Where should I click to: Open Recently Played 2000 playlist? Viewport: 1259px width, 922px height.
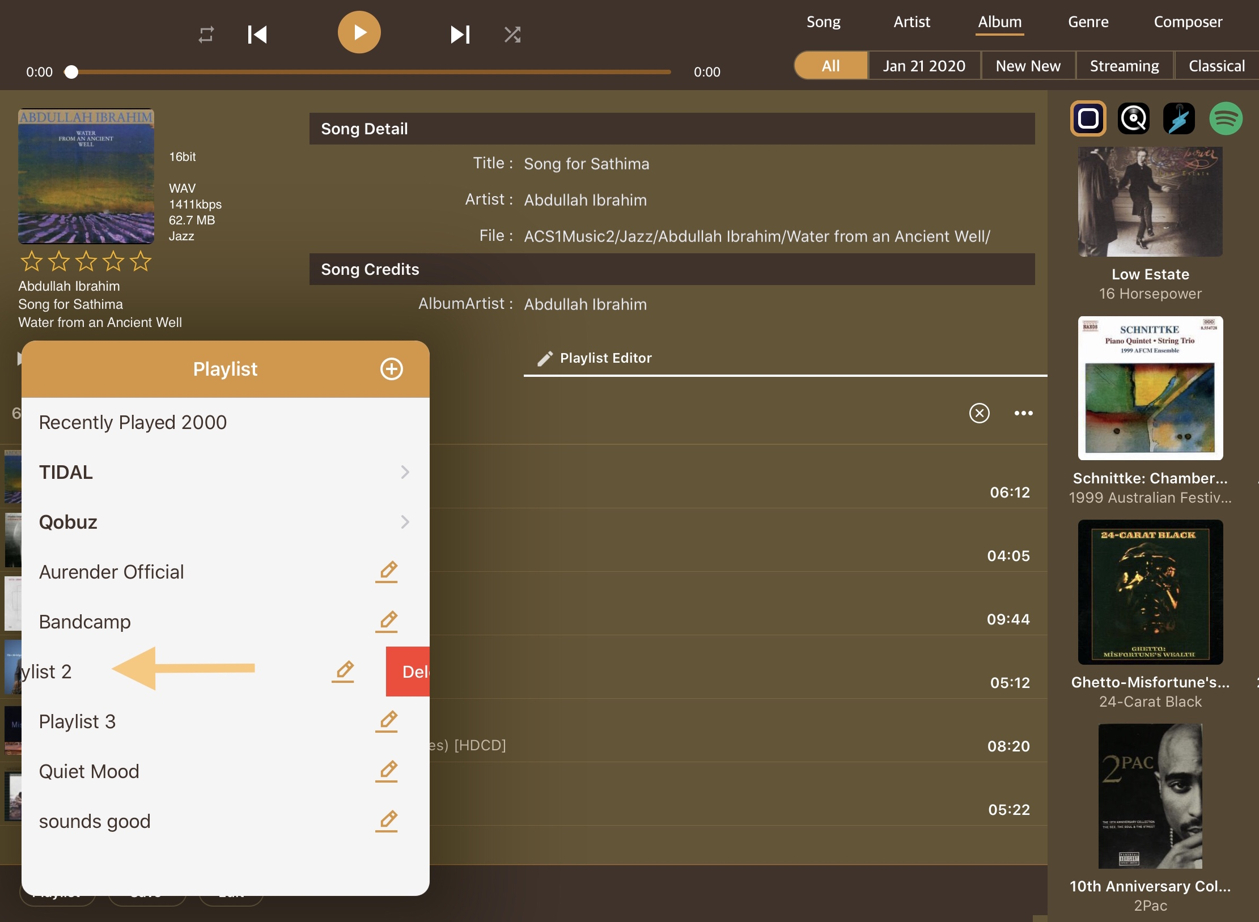[225, 422]
